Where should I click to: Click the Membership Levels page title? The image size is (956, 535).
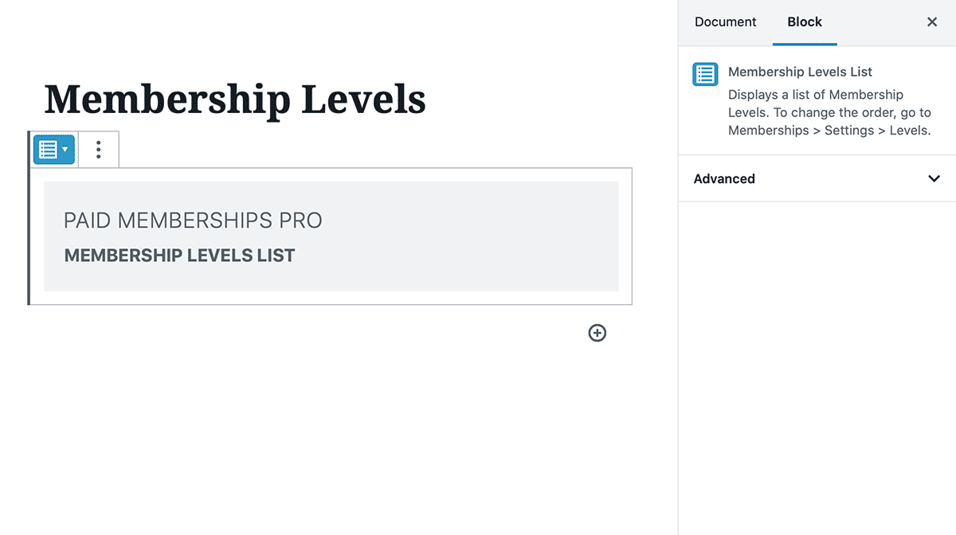point(235,100)
